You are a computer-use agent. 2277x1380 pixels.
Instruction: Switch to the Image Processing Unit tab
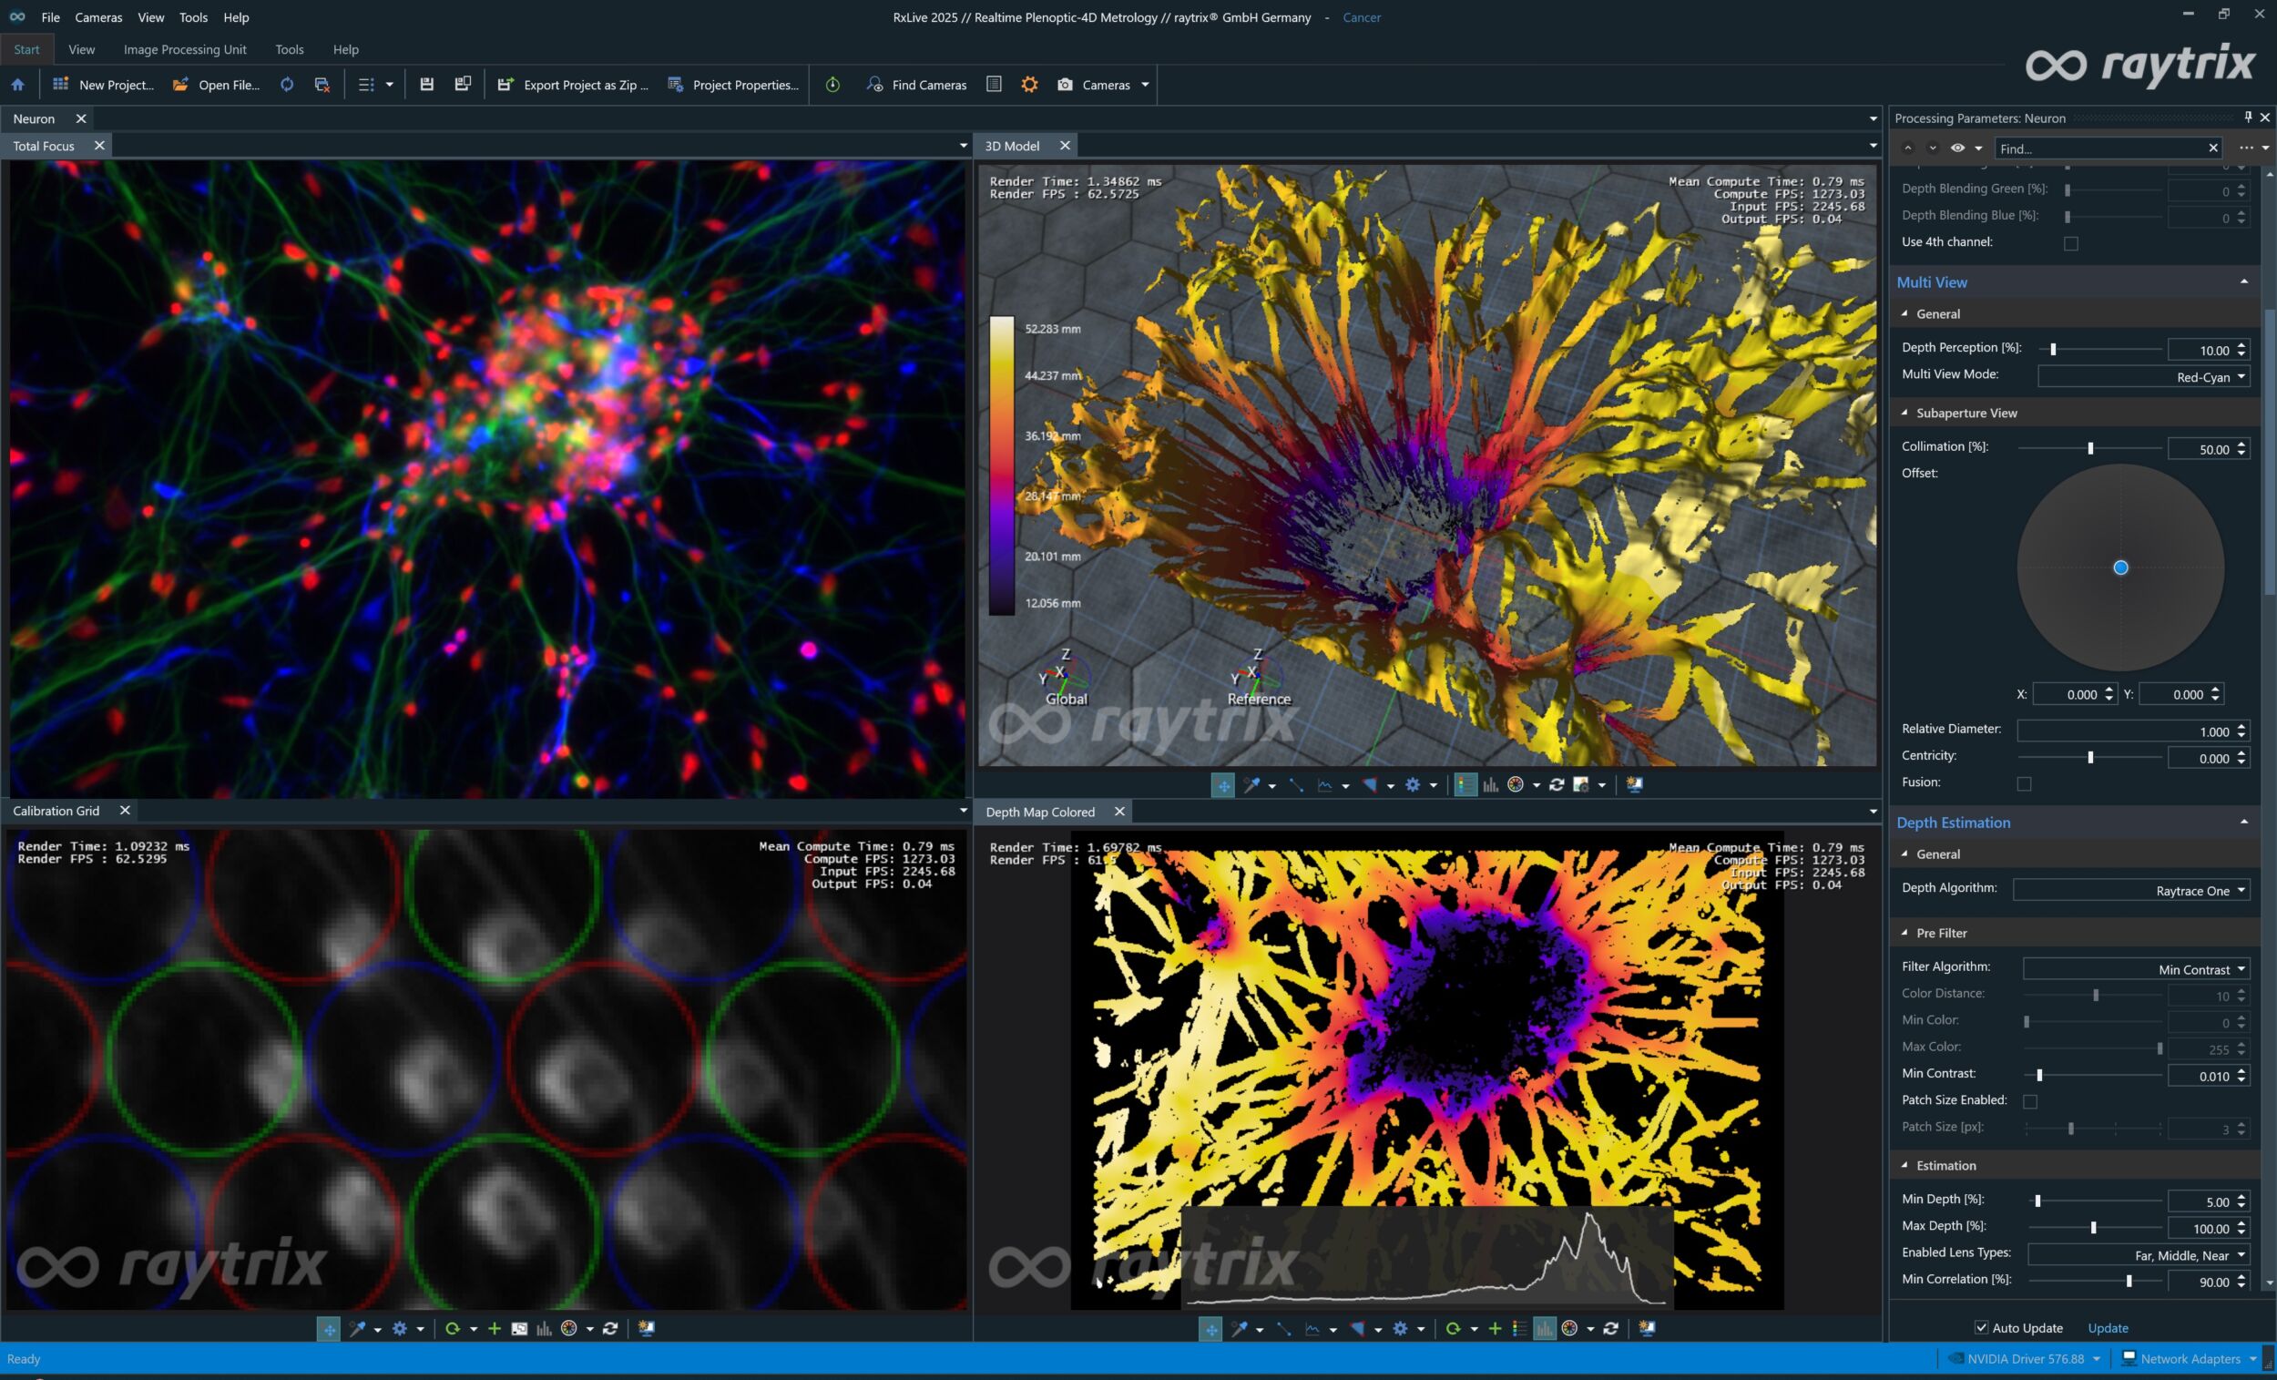click(x=185, y=49)
